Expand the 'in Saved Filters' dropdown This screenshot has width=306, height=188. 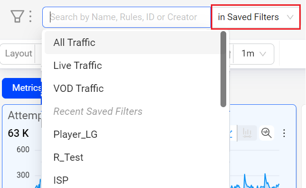pos(256,17)
